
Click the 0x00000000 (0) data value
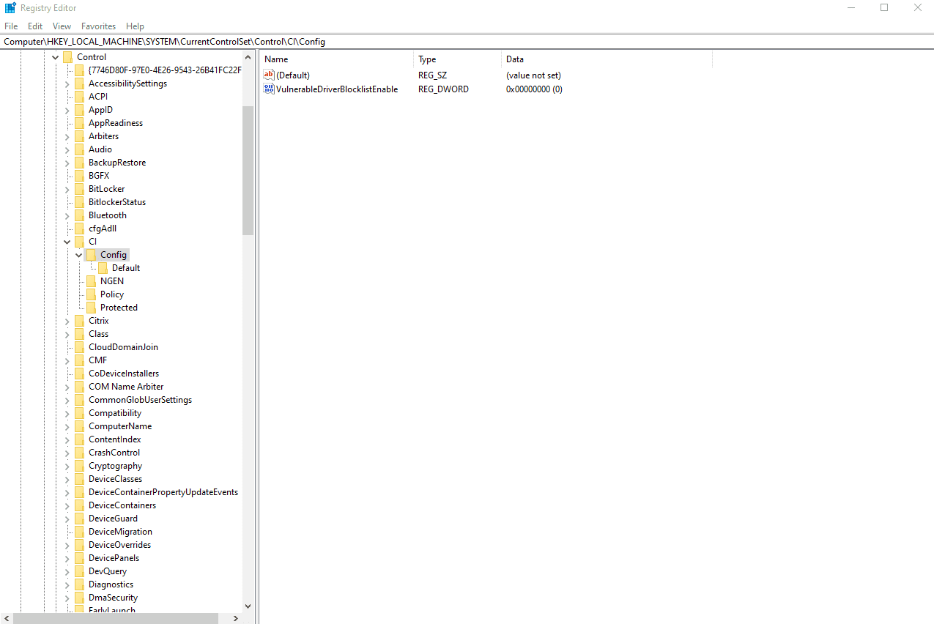tap(534, 89)
